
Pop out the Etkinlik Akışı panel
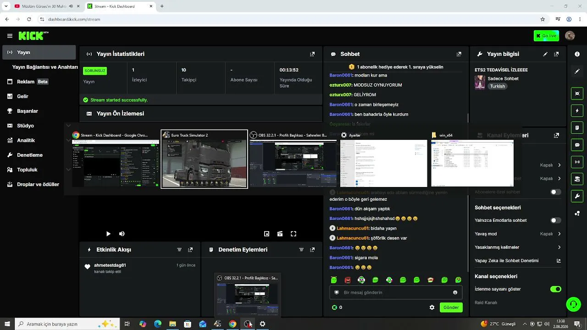[x=190, y=250]
